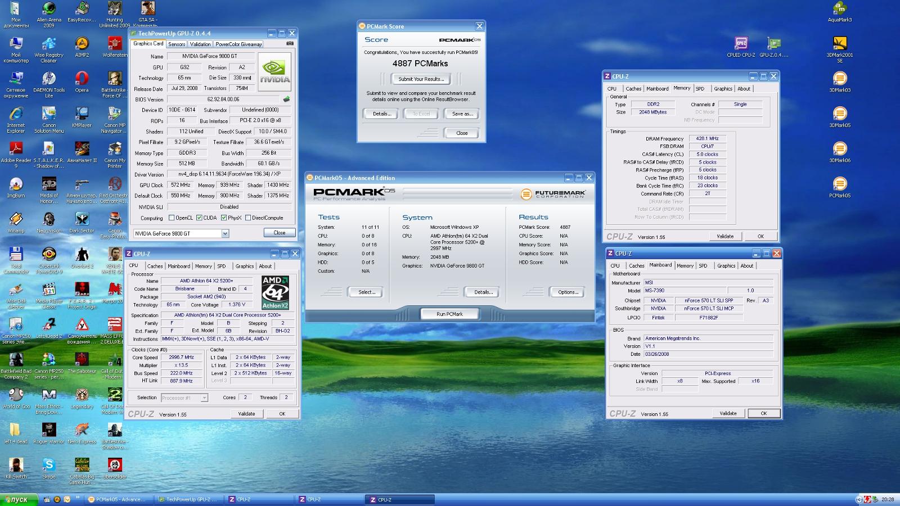Select the TechPowerUp GPU-Z taskbar button
This screenshot has width=900, height=506.
pos(189,499)
